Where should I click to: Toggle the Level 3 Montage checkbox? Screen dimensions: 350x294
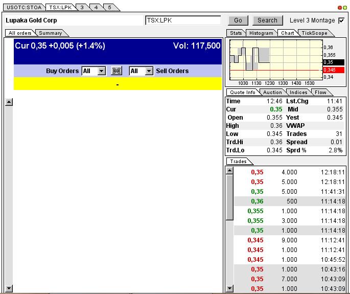[x=341, y=20]
